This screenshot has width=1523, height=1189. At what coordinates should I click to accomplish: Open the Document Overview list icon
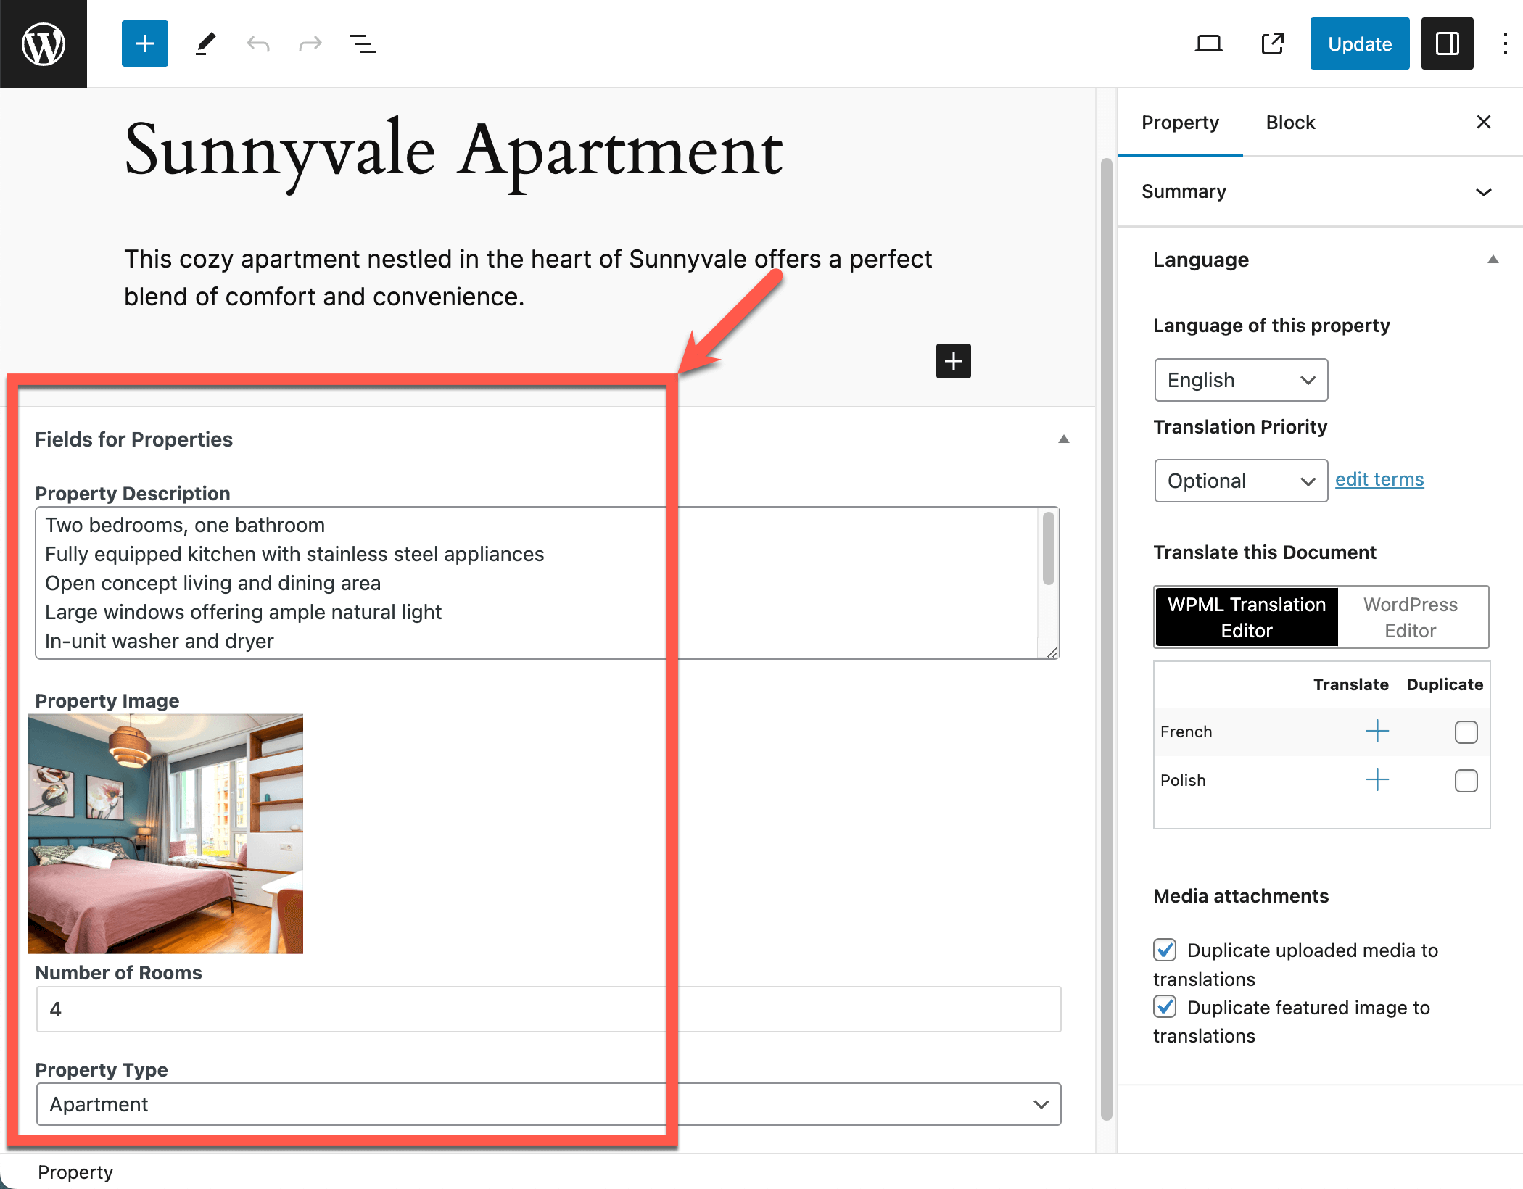click(362, 43)
